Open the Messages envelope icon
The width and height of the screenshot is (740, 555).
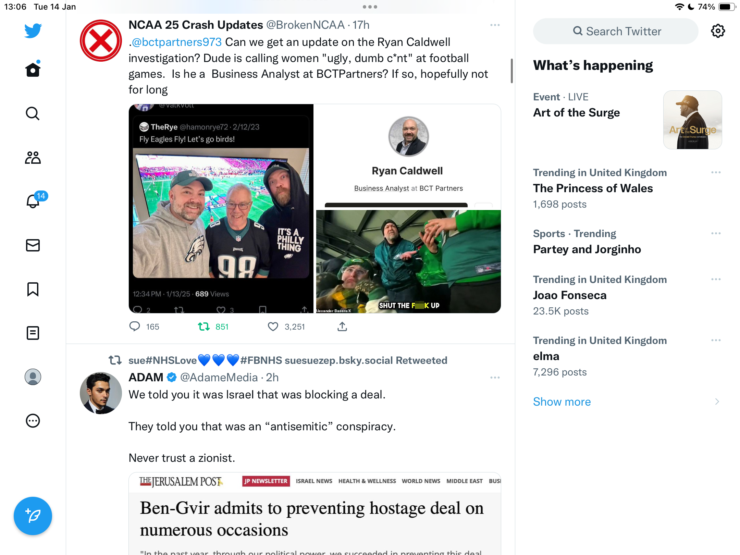(x=33, y=245)
